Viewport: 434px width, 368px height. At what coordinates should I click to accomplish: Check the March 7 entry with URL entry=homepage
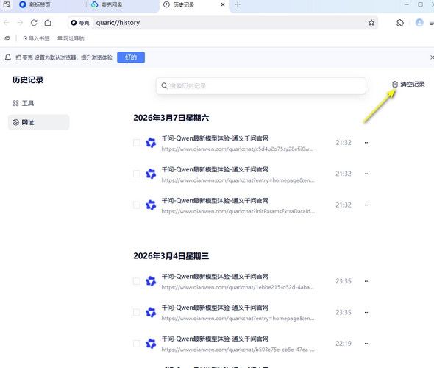coord(137,174)
